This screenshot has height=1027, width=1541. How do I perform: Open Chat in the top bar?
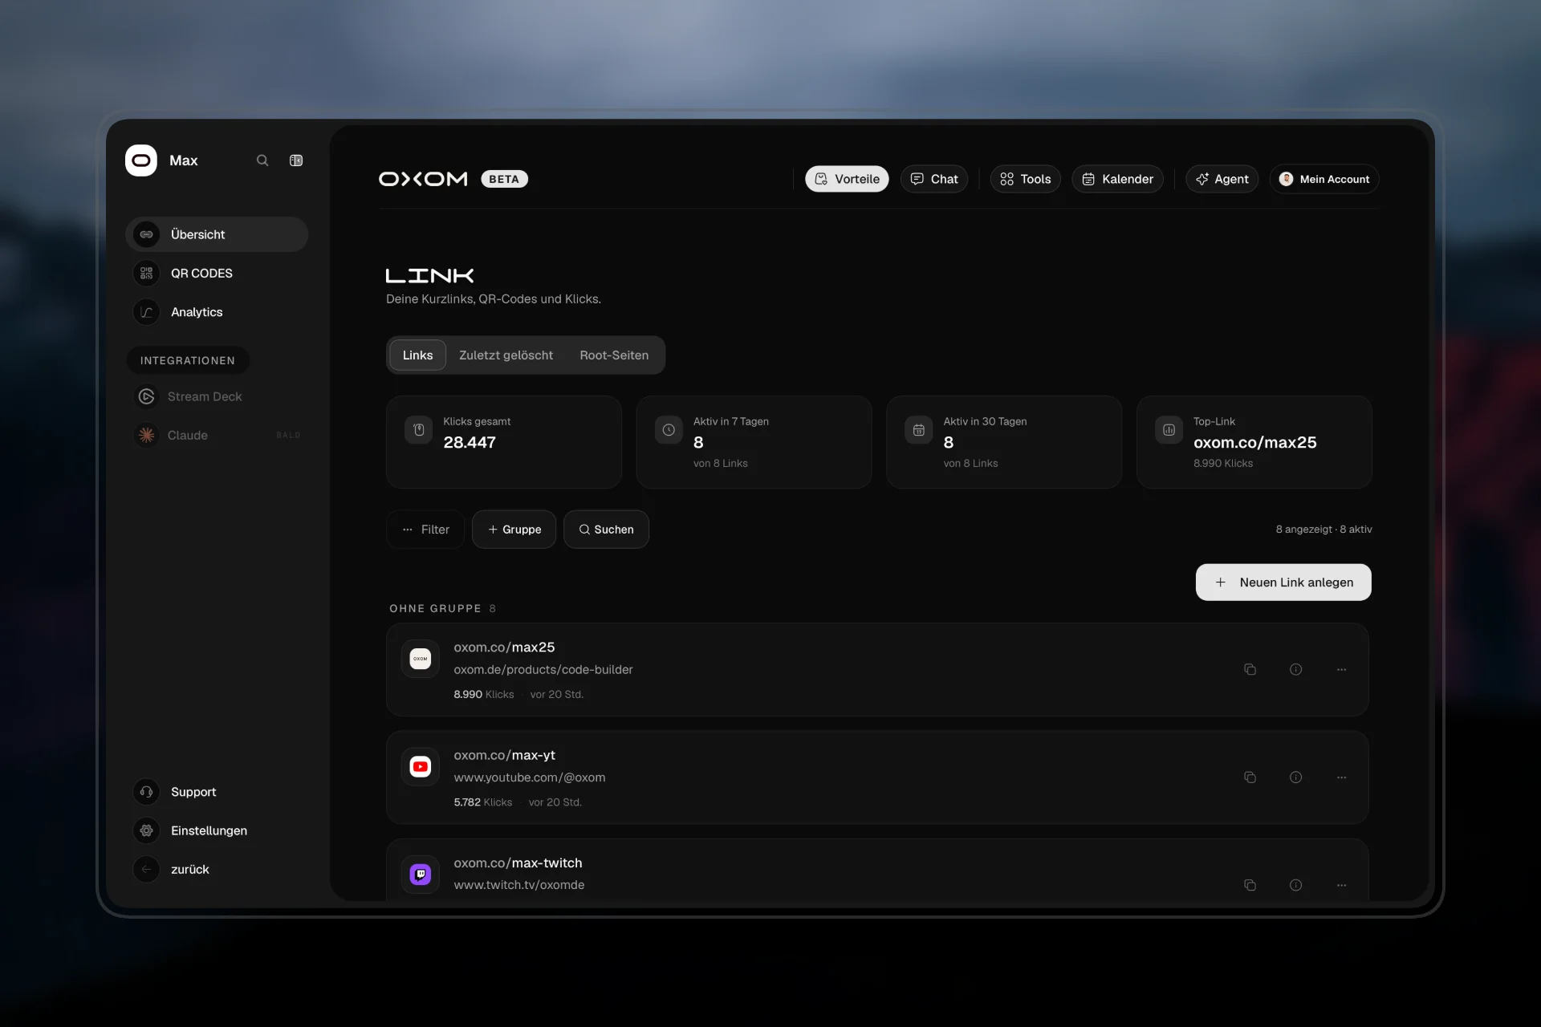[934, 179]
